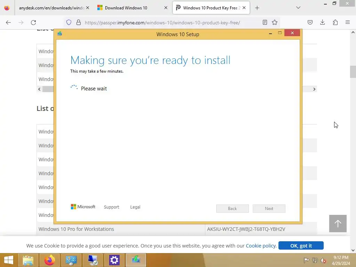Click the back-to-top arrow button

click(x=338, y=224)
